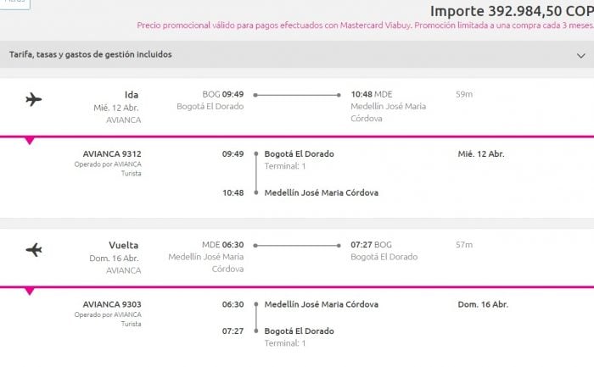The height and width of the screenshot is (367, 594).
Task: Click the AVIANCA 9312 flight number
Action: click(112, 154)
